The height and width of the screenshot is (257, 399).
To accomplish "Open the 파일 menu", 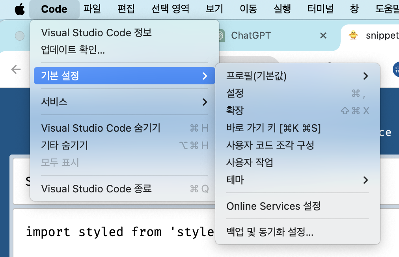I will (92, 9).
